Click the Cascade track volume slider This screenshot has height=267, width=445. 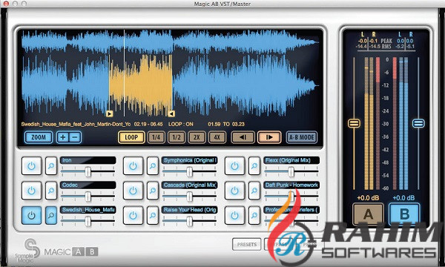point(190,197)
